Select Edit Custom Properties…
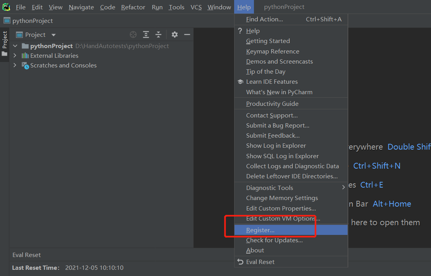Image resolution: width=431 pixels, height=276 pixels. click(x=291, y=209)
